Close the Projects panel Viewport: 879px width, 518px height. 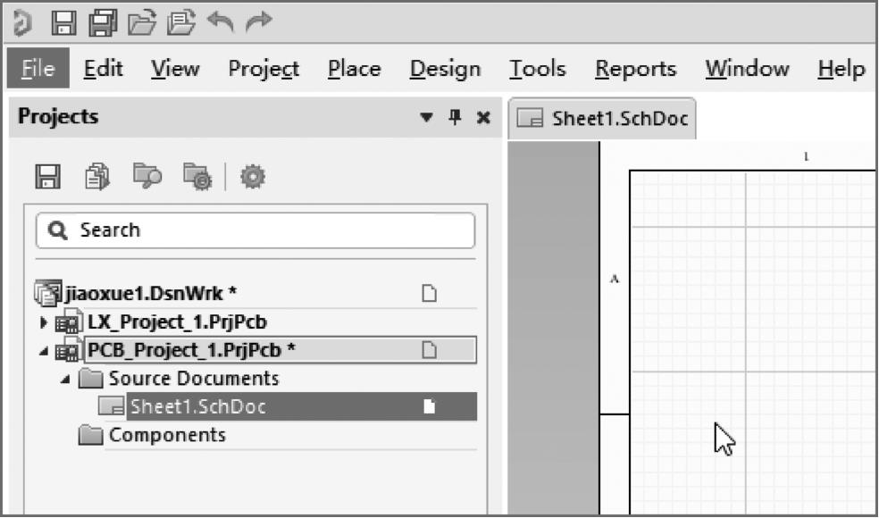(483, 118)
